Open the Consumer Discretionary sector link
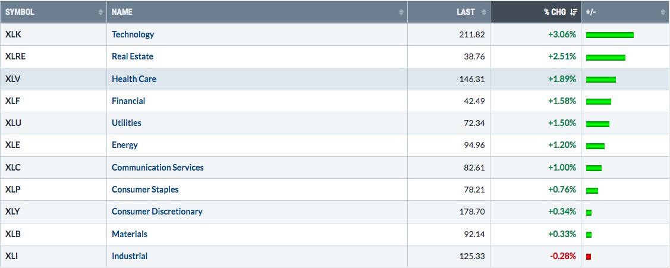This screenshot has width=670, height=268. coord(157,212)
